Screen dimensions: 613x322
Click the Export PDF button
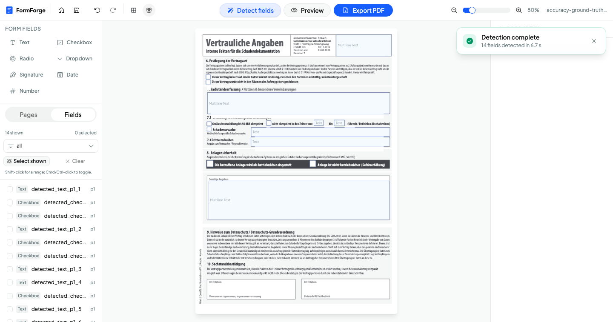pyautogui.click(x=363, y=10)
